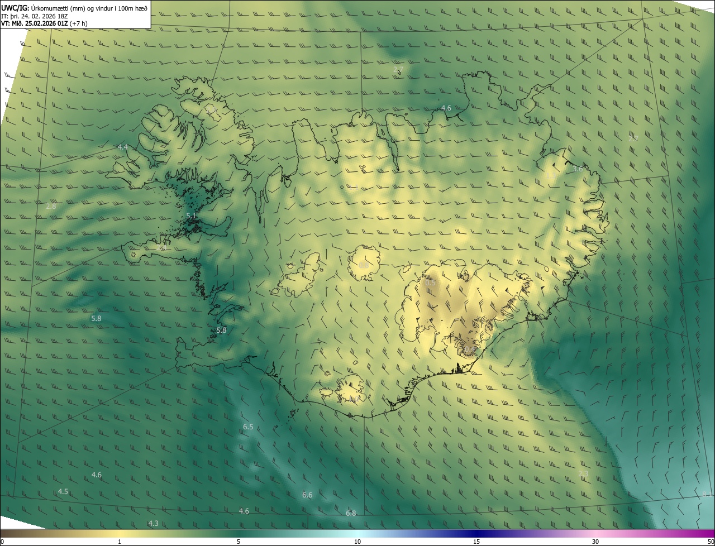Image resolution: width=715 pixels, height=546 pixels.
Task: Click the colorbar tick label 50
Action: pyautogui.click(x=711, y=542)
